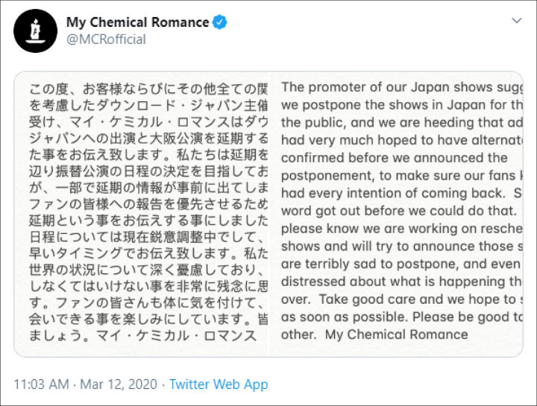Click 'as soon as possible' line in image
Viewport: 537px width, 406px height.
[x=402, y=317]
